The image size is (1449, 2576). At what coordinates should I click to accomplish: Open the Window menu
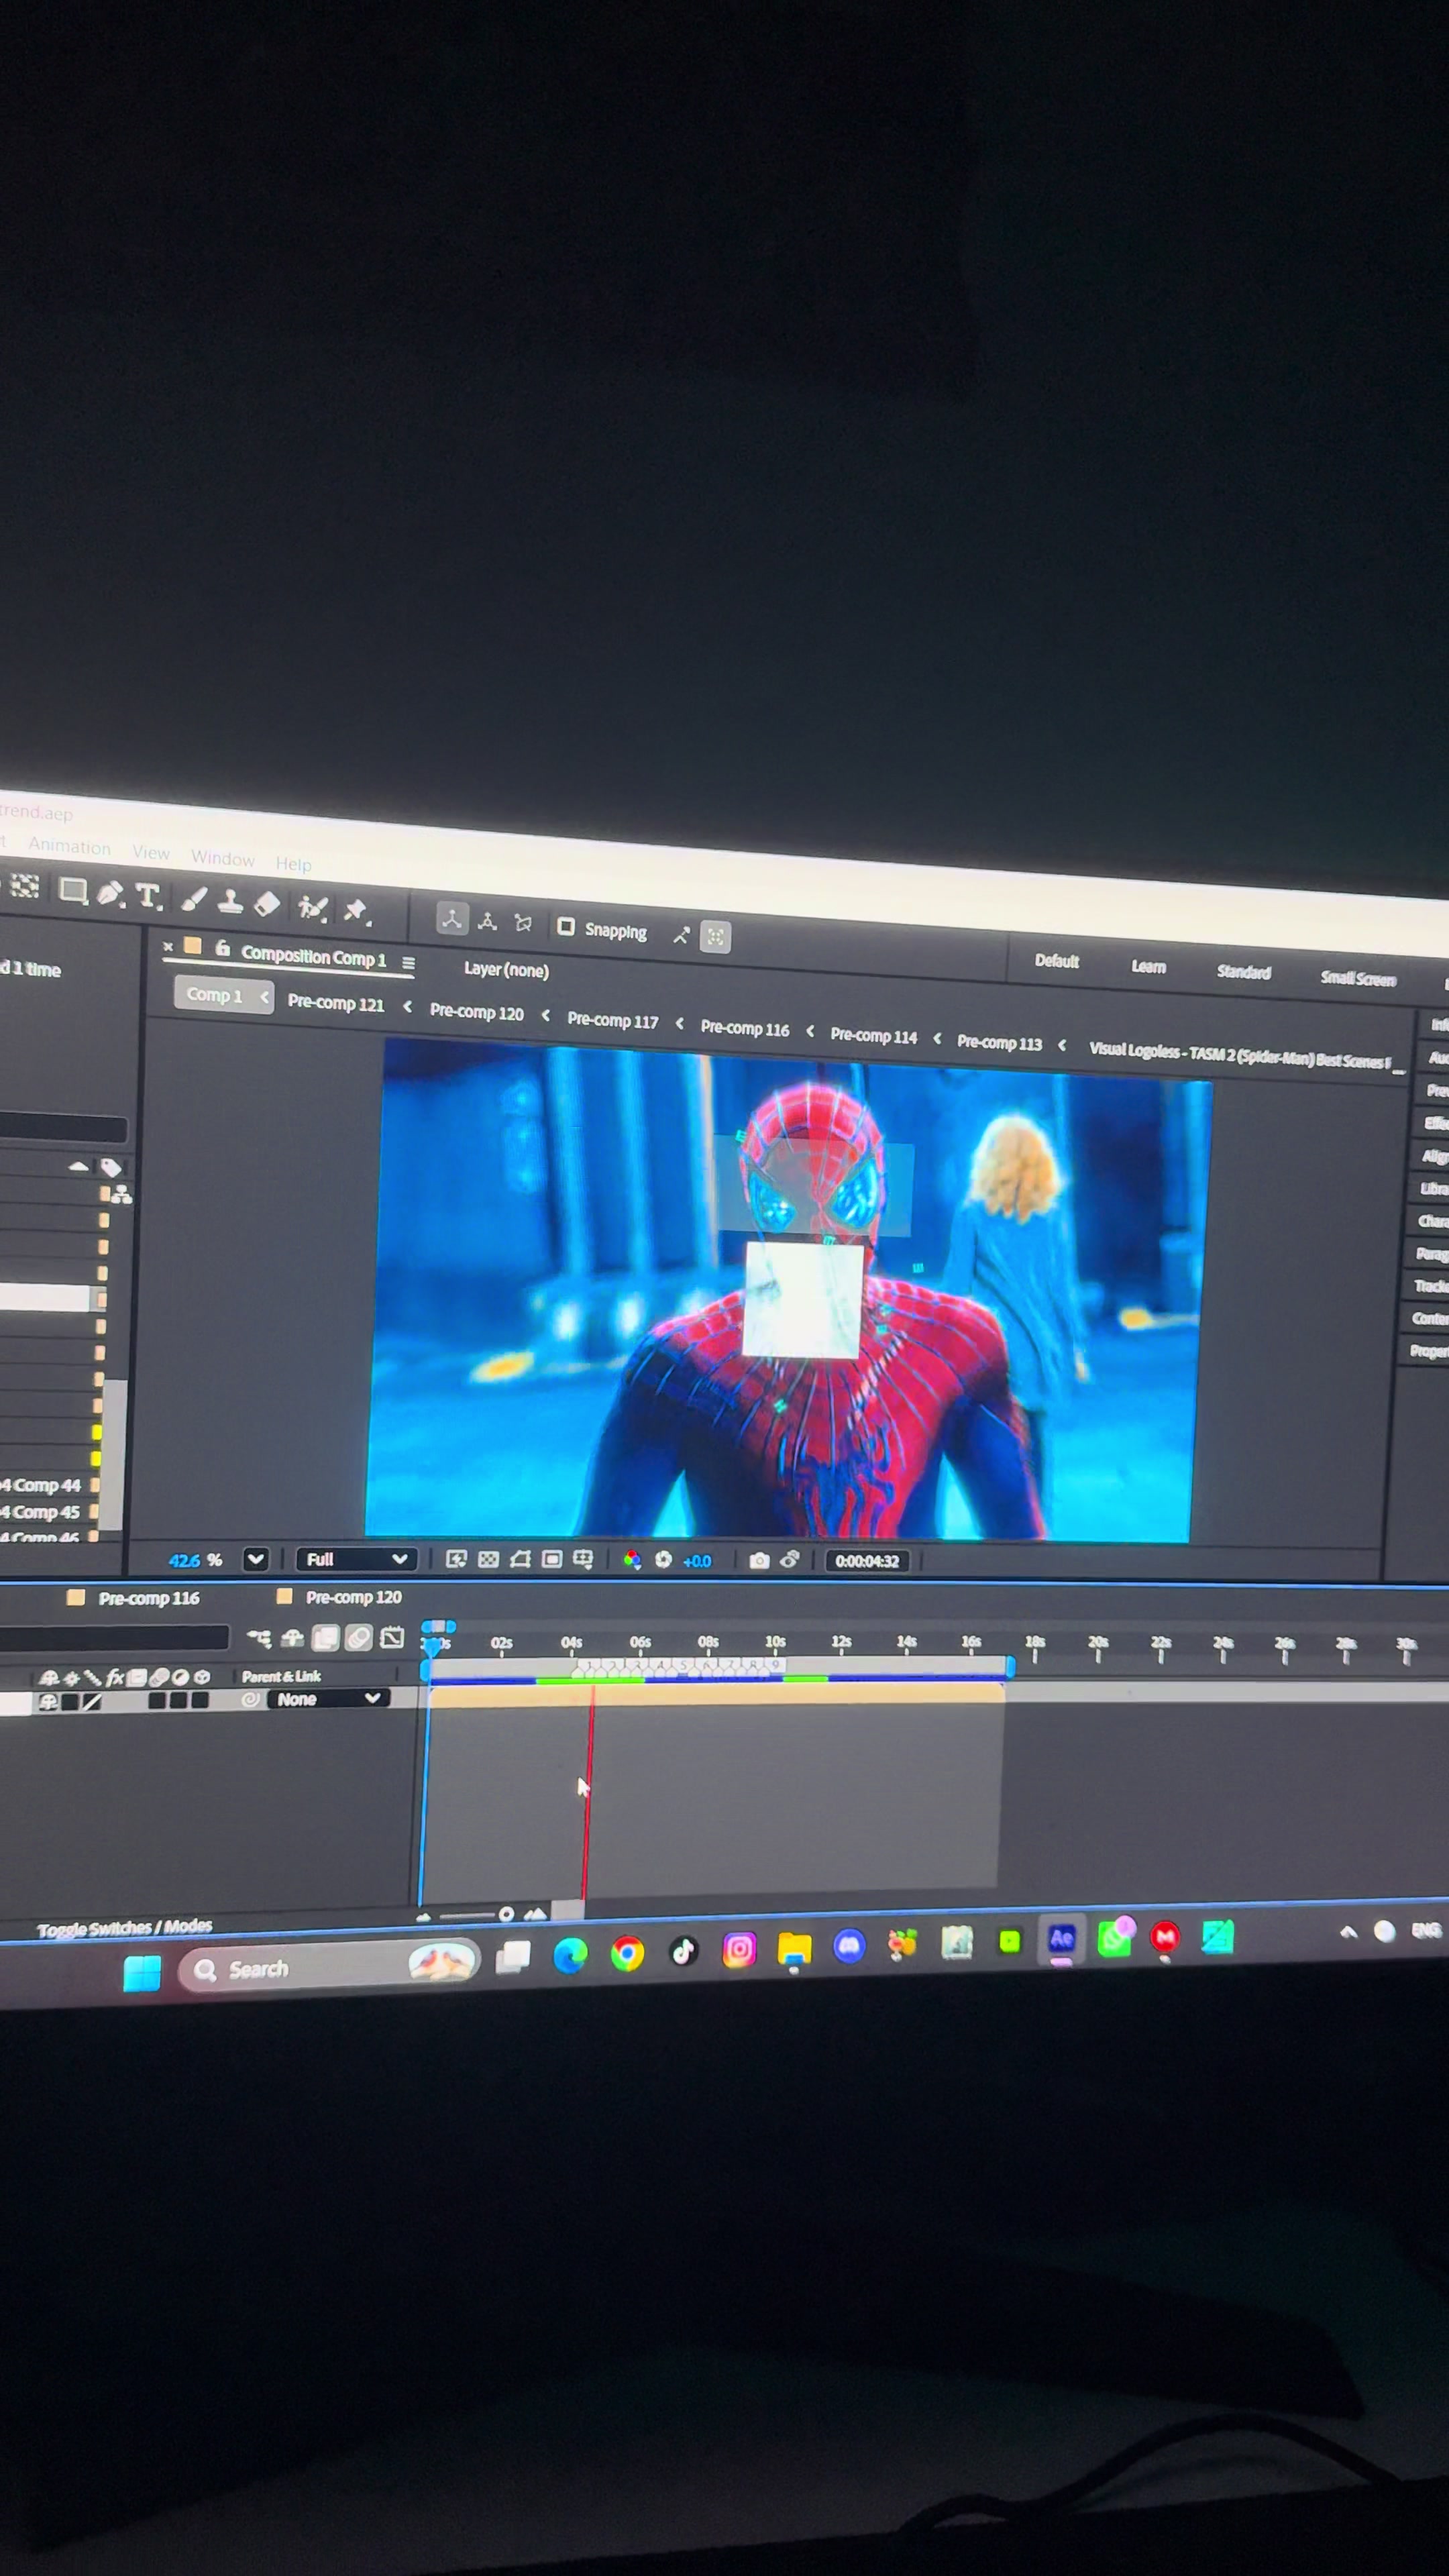coord(222,858)
